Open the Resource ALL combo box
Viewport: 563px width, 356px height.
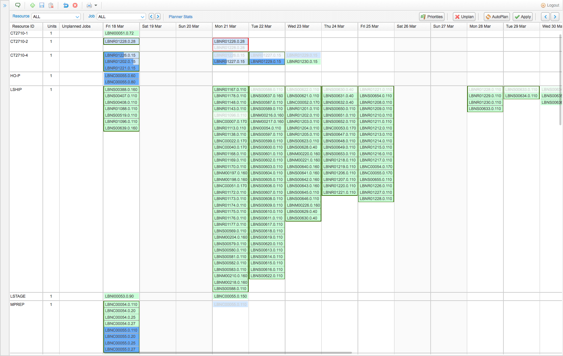(x=56, y=16)
